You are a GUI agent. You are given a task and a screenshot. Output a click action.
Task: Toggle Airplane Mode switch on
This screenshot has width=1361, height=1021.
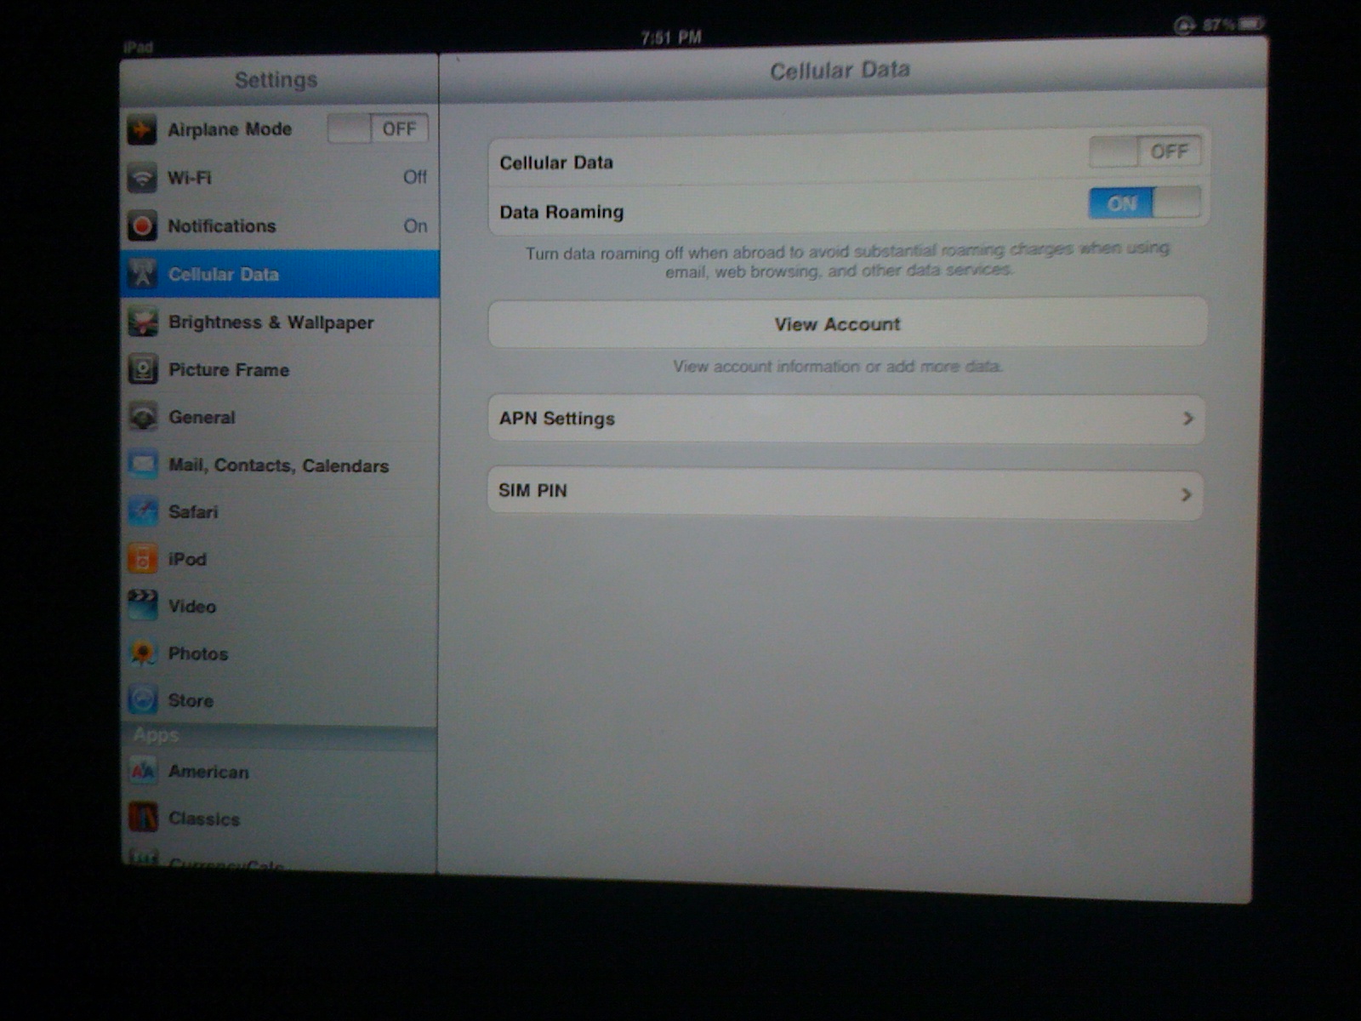(378, 129)
